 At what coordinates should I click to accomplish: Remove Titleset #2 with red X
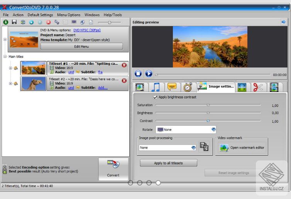click(x=124, y=81)
